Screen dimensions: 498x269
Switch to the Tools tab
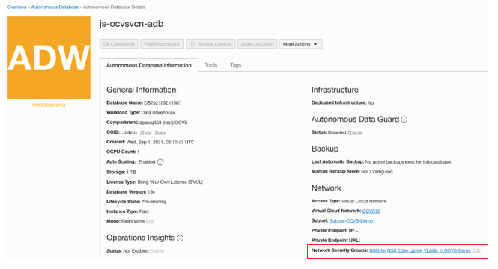coord(211,65)
